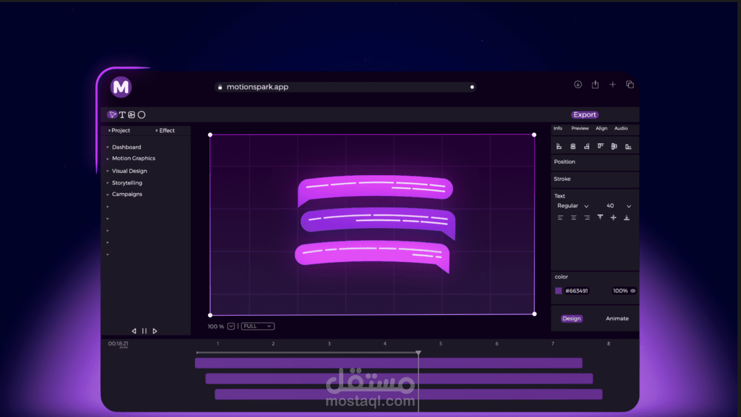The image size is (741, 417).
Task: Close the Project tab with x
Action: click(109, 131)
